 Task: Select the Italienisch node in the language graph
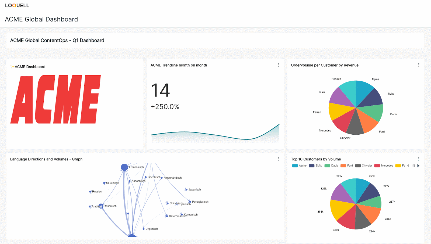click(101, 206)
